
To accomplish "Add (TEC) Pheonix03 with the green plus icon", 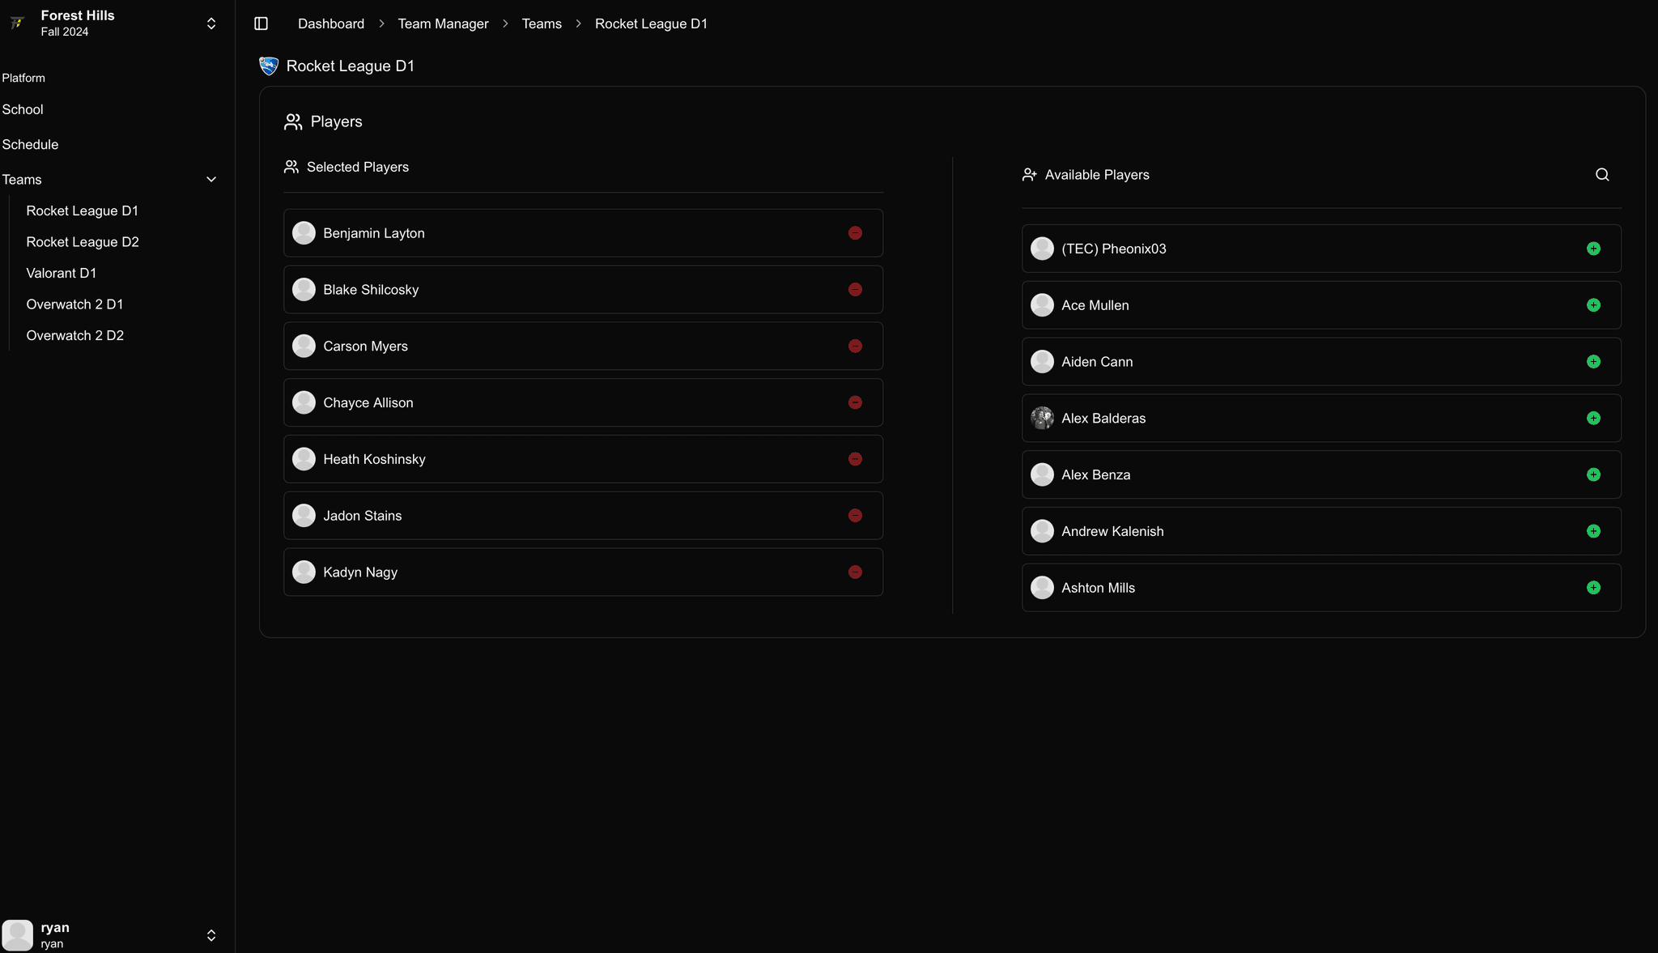I will point(1593,249).
